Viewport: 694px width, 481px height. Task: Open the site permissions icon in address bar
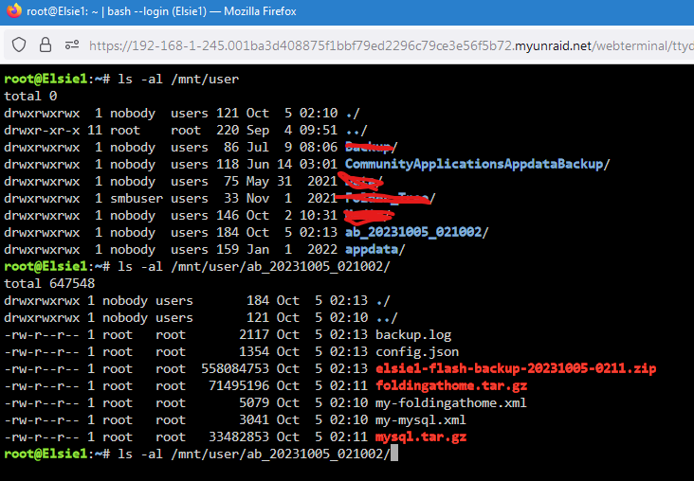pyautogui.click(x=72, y=45)
